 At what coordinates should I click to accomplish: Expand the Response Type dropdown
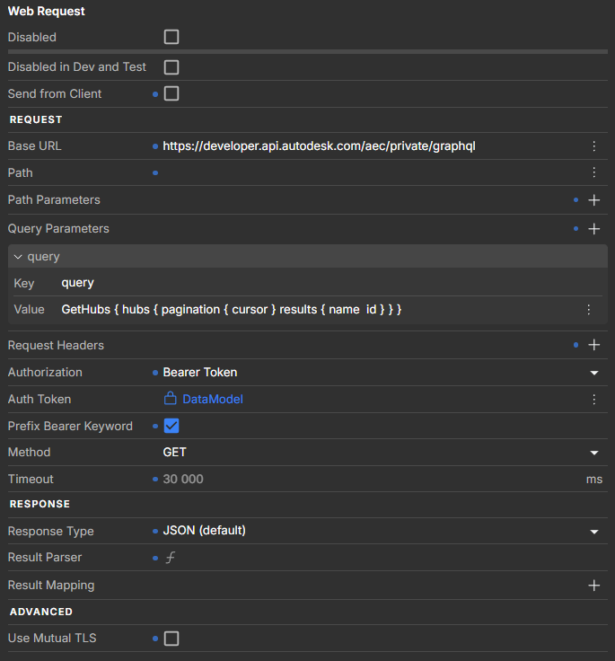[x=593, y=532]
